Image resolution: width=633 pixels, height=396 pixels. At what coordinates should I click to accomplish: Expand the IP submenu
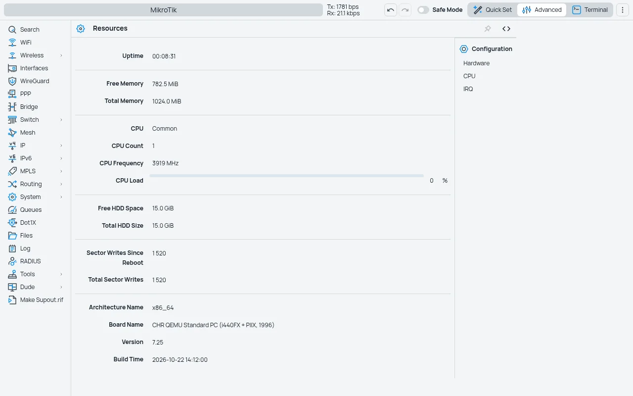pyautogui.click(x=61, y=146)
